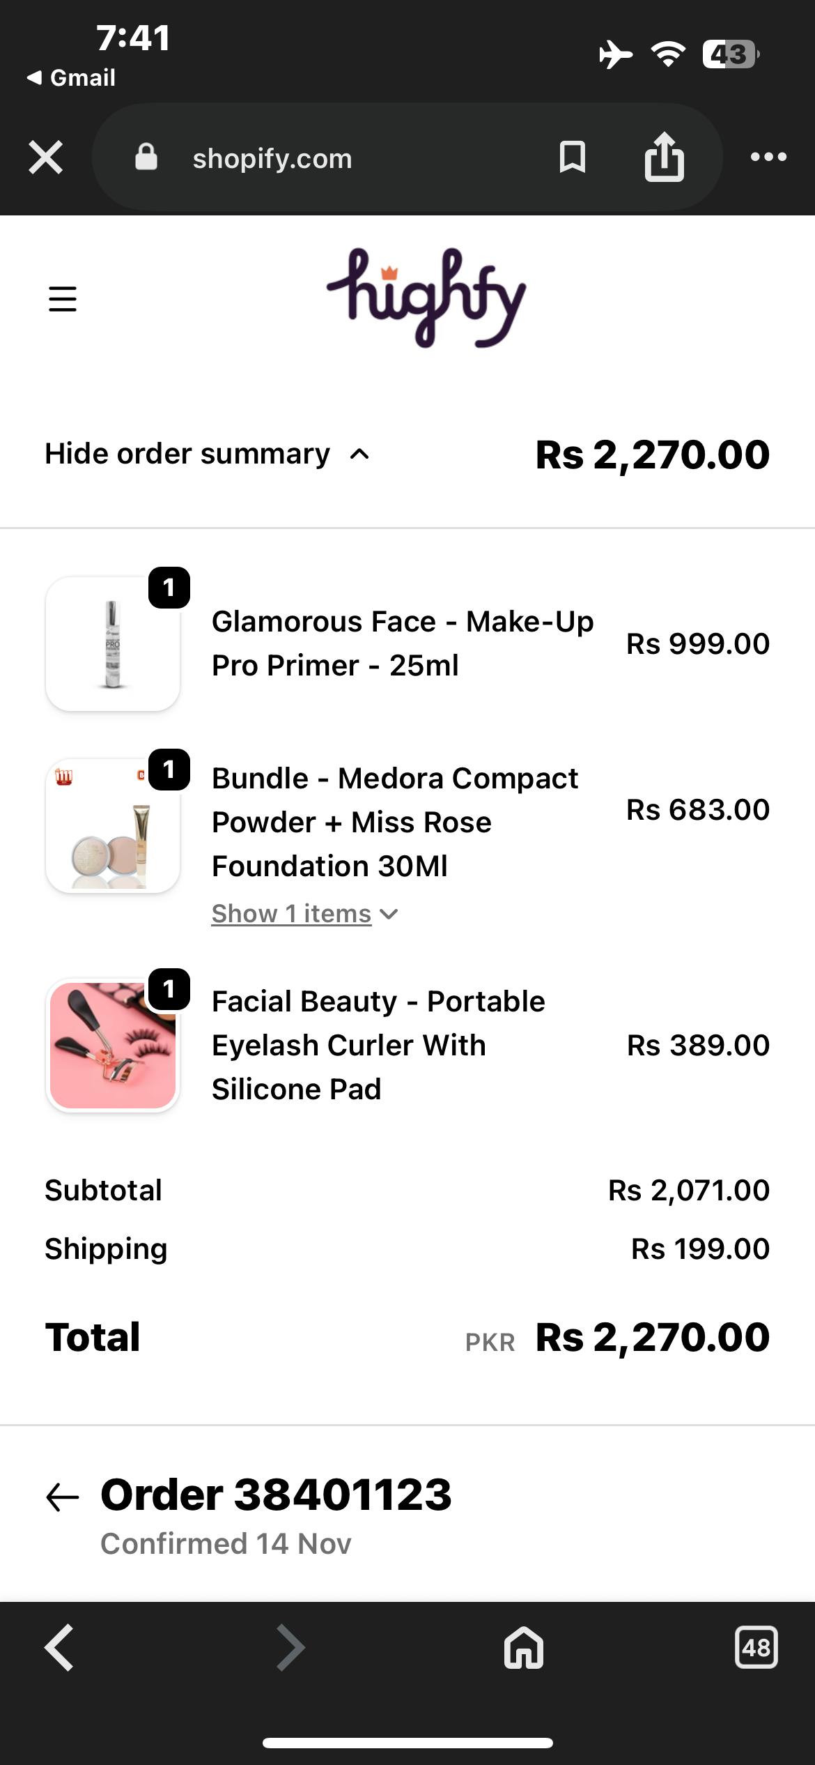Tap the share icon in address bar
The width and height of the screenshot is (815, 1765).
[x=664, y=157]
